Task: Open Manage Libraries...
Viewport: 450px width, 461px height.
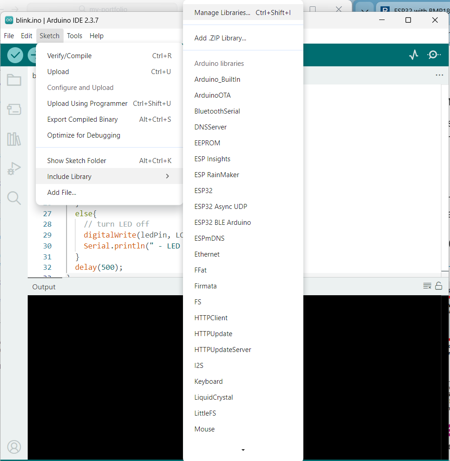Action: (243, 13)
